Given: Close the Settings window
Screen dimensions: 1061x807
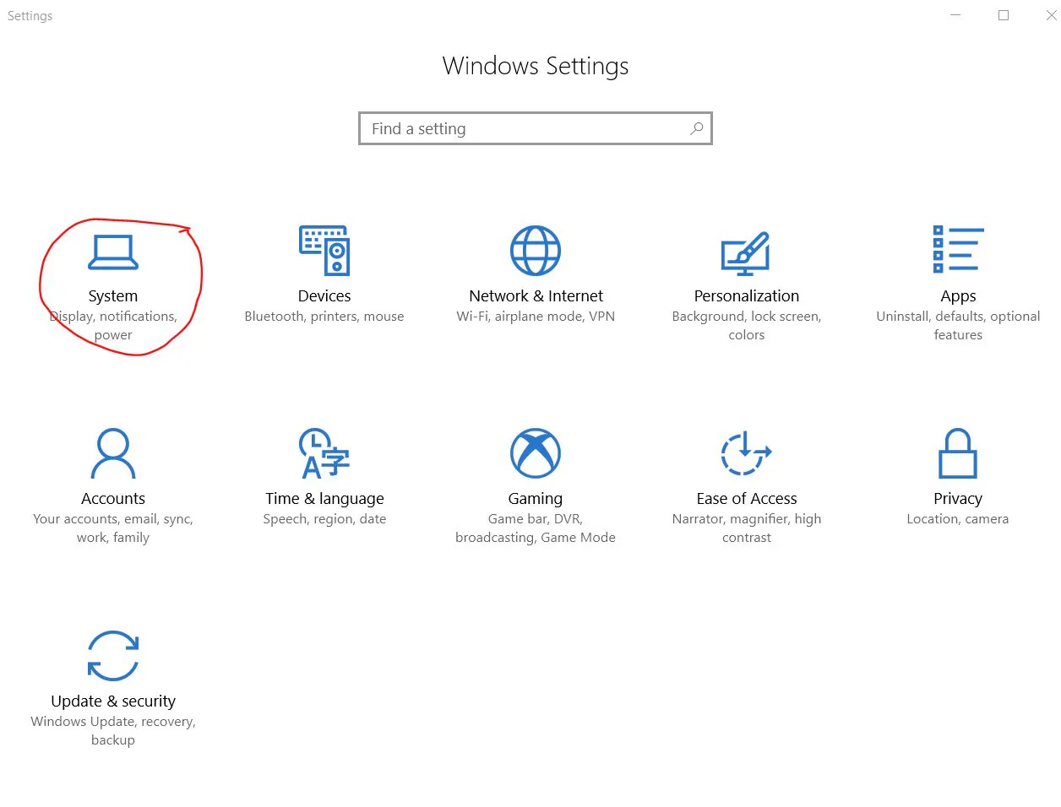Looking at the screenshot, I should (1051, 15).
